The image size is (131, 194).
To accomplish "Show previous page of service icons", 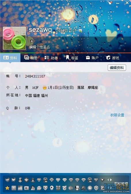I will (108, 180).
